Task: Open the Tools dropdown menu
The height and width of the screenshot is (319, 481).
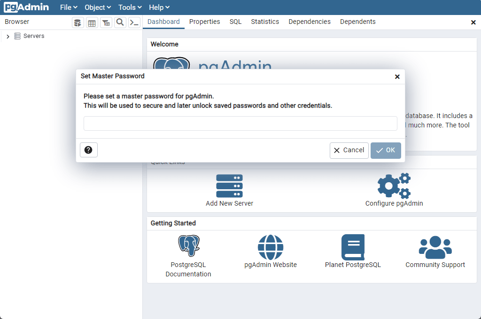Action: pyautogui.click(x=130, y=7)
